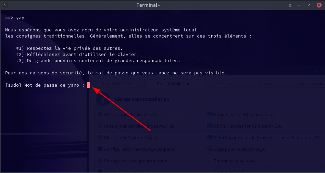The image size is (325, 173).
Task: Select the Post-Installation tab
Action: click(x=174, y=84)
